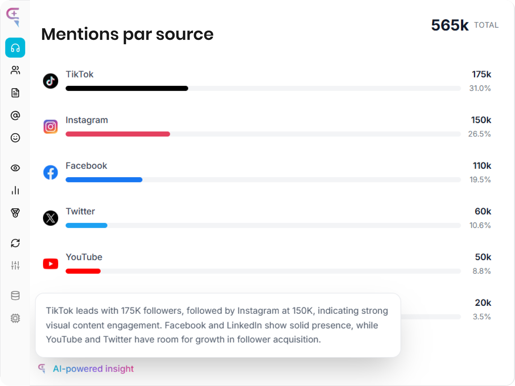Open mentions via the @ icon
The image size is (515, 386).
pyautogui.click(x=15, y=115)
